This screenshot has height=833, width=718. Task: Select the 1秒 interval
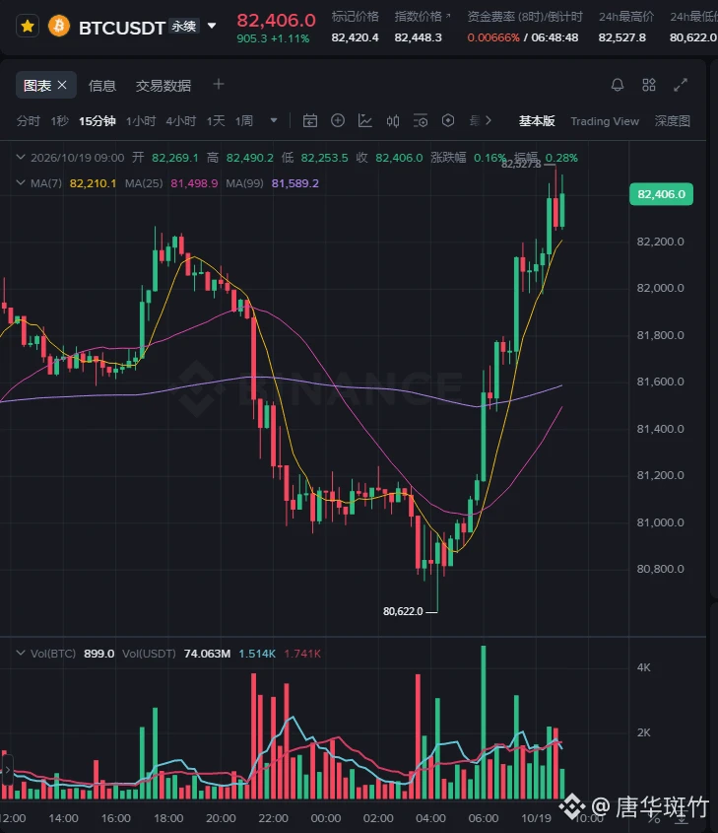pyautogui.click(x=59, y=121)
